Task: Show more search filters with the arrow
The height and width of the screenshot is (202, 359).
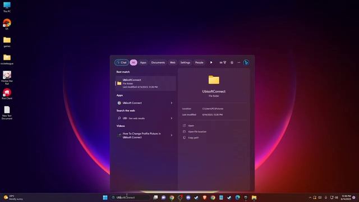Action: click(211, 62)
